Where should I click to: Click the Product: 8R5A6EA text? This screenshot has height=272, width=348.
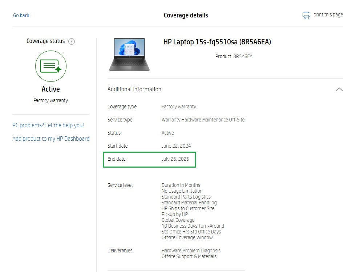(x=234, y=56)
